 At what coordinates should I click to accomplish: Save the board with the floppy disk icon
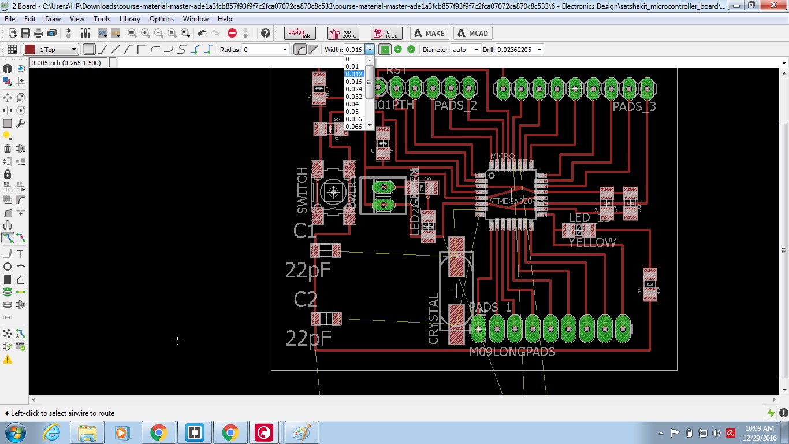point(25,33)
